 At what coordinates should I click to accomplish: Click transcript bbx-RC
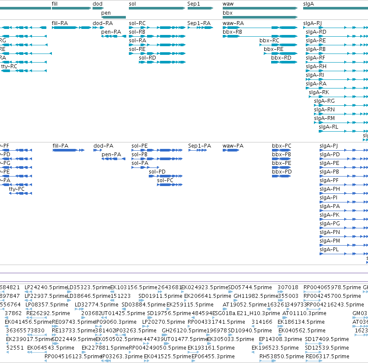tap(278, 45)
